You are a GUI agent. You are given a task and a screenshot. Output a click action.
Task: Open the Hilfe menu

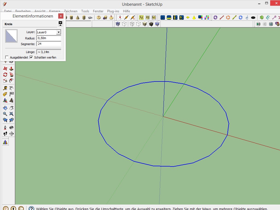pyautogui.click(x=127, y=11)
